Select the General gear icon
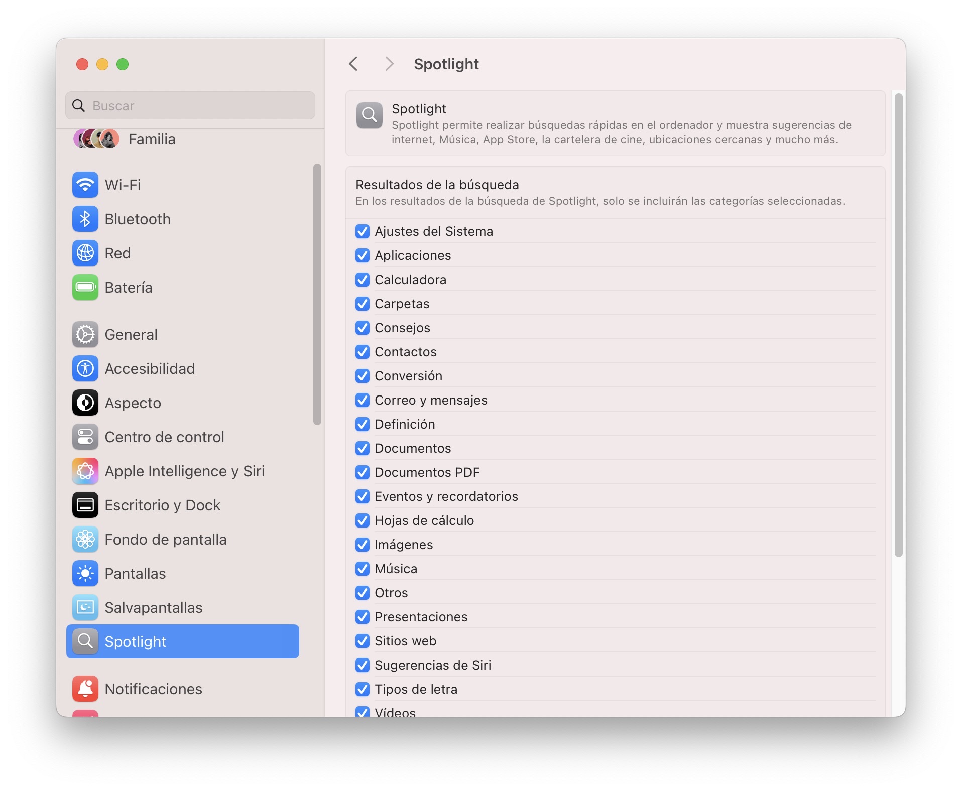This screenshot has height=791, width=962. [85, 334]
